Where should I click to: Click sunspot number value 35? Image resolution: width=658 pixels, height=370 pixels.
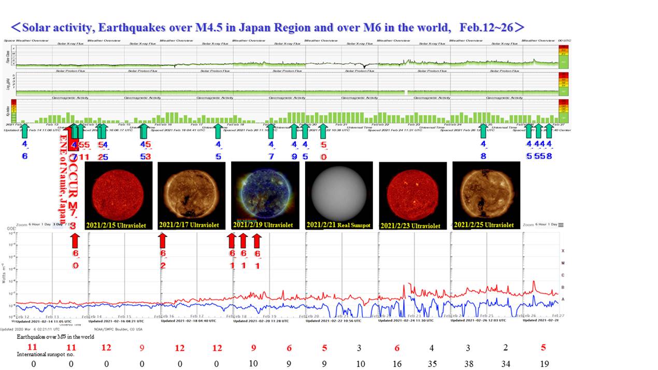point(432,364)
